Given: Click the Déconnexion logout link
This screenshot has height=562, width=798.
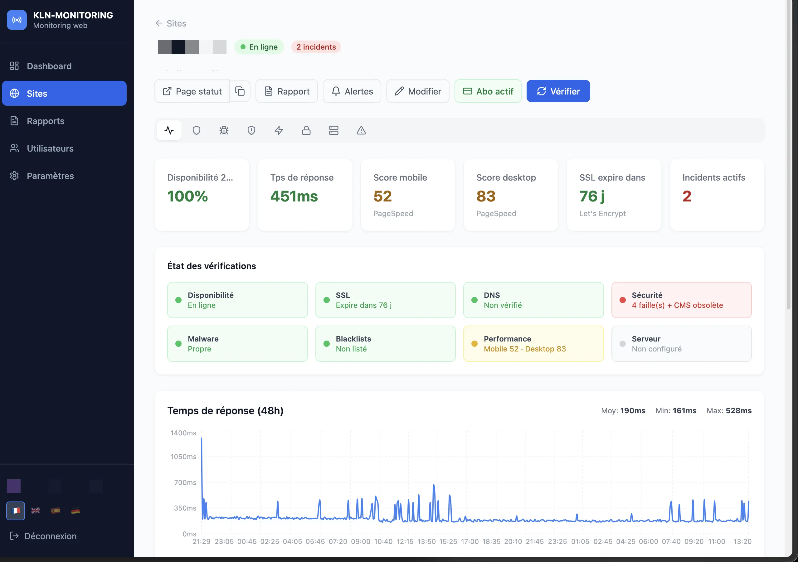Looking at the screenshot, I should click(43, 536).
